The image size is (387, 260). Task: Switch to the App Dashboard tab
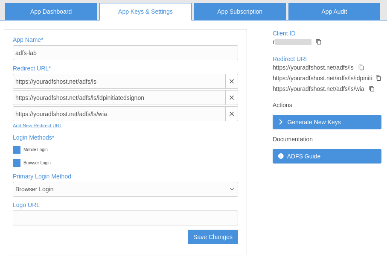point(51,12)
